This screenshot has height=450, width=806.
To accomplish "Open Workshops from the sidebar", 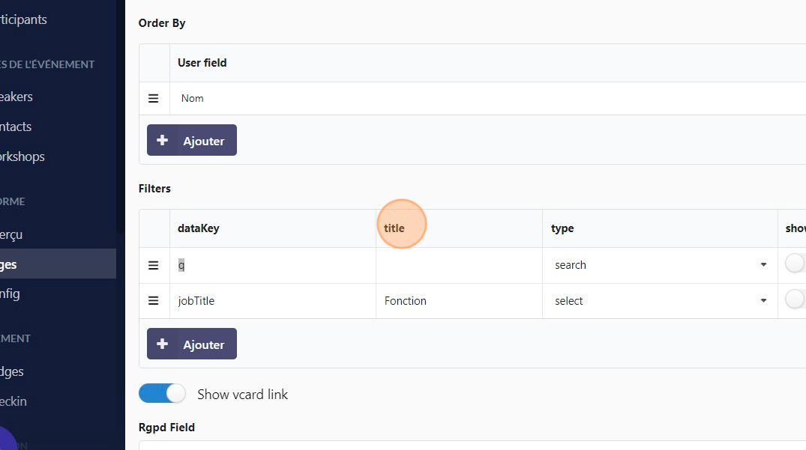I will (22, 156).
